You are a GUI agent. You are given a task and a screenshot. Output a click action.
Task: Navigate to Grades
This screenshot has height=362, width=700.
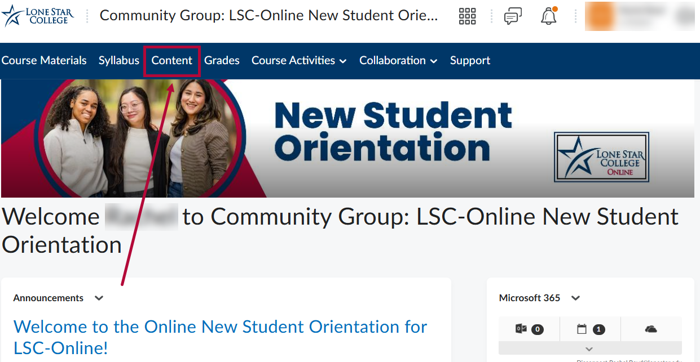tap(222, 60)
